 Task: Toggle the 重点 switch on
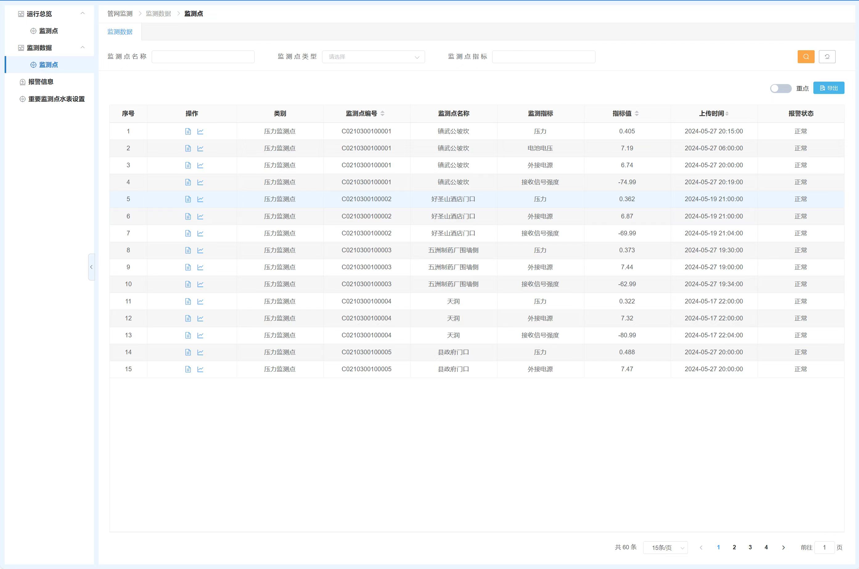click(780, 88)
